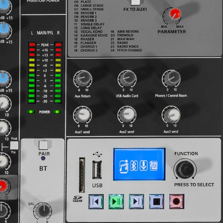Click the '08 REVERB 1' effect label
Viewport: 223px width, 223px height.
tap(85, 13)
